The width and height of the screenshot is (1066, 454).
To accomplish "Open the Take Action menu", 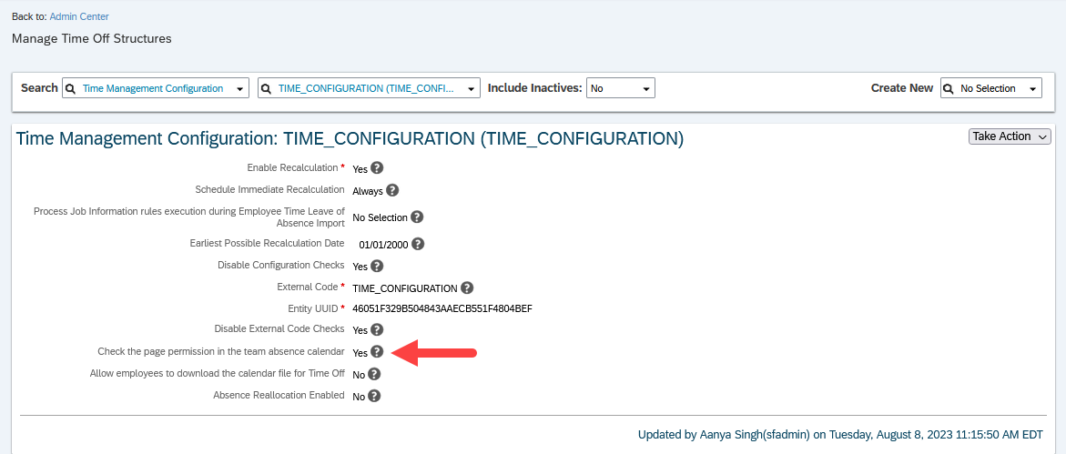I will pos(1010,136).
